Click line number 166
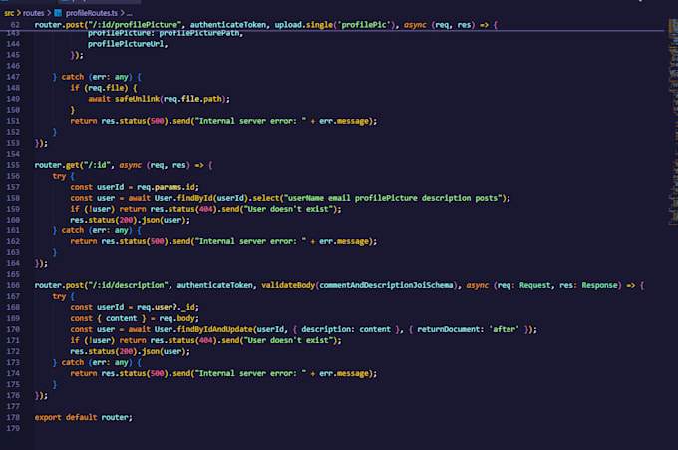Screen dimensions: 678x450 click(13, 285)
